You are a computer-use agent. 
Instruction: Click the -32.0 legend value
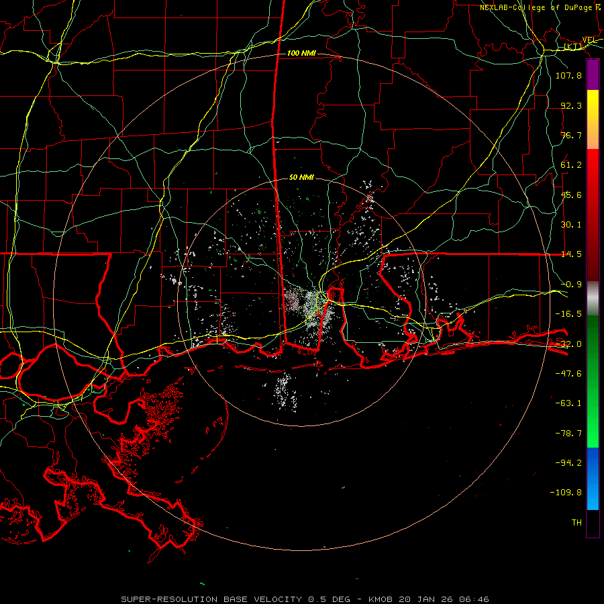(x=568, y=344)
